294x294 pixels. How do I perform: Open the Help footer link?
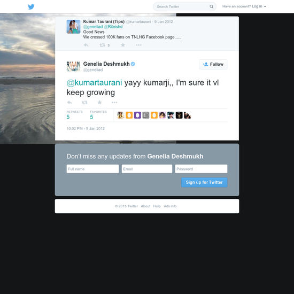point(157,206)
